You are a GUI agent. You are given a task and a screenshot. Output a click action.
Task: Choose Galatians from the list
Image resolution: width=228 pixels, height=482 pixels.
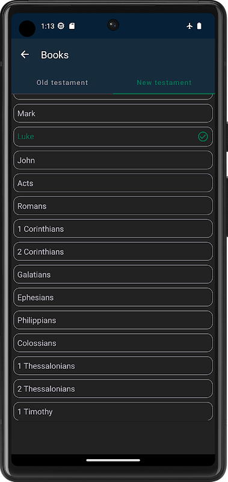click(x=113, y=275)
